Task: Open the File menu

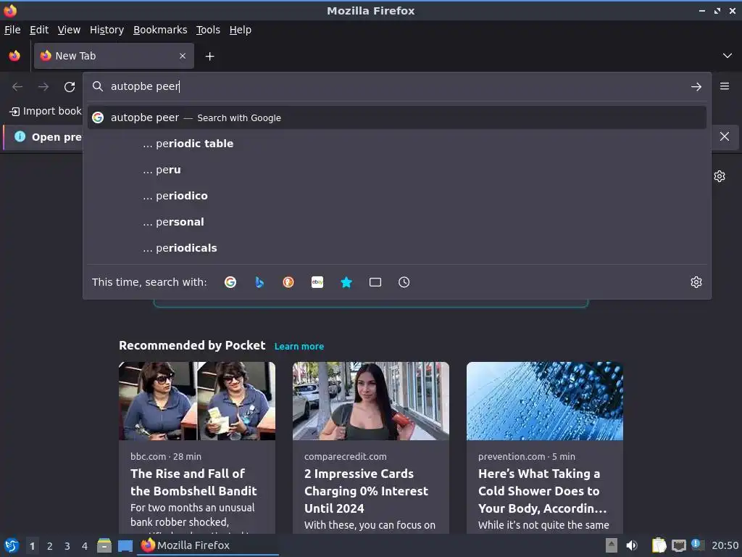Action: 12,30
